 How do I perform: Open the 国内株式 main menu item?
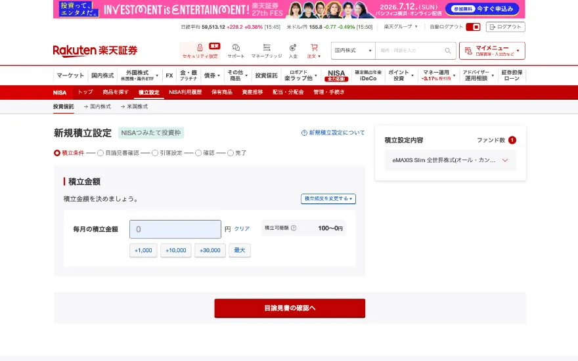click(102, 75)
